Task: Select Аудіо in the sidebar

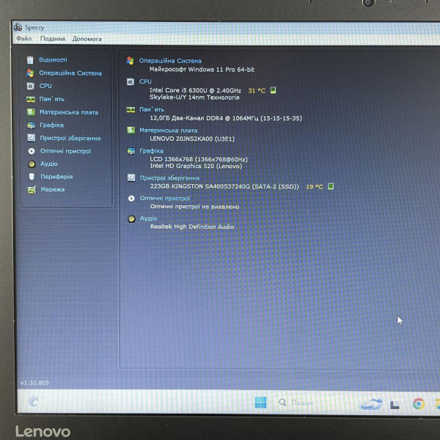Action: click(x=49, y=164)
